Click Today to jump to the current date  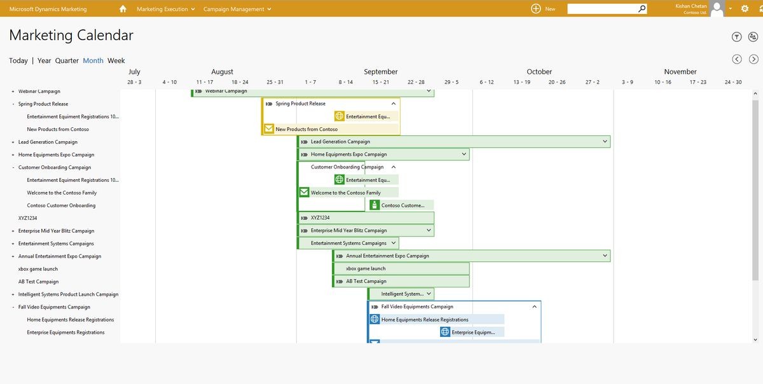[17, 60]
